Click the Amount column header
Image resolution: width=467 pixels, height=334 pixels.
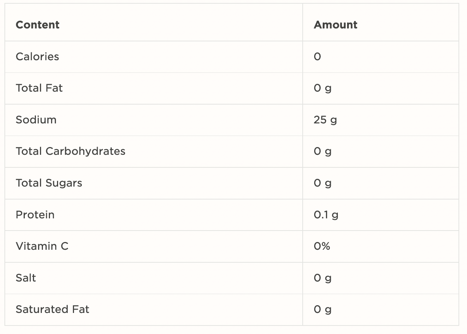tap(336, 25)
